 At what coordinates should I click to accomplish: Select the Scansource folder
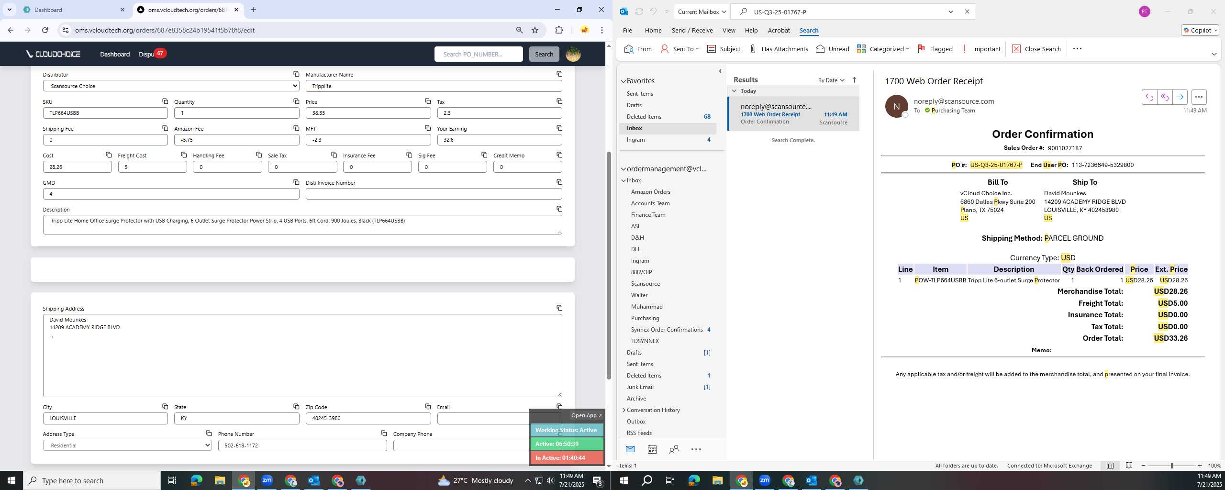[x=645, y=284]
